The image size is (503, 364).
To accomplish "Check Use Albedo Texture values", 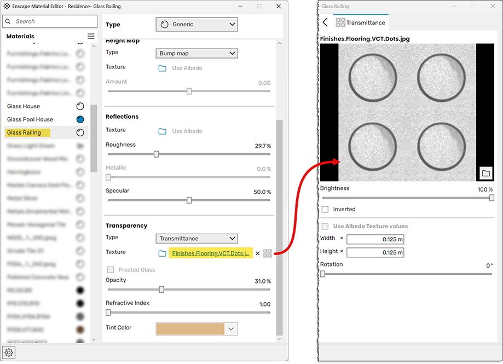I will (x=326, y=226).
